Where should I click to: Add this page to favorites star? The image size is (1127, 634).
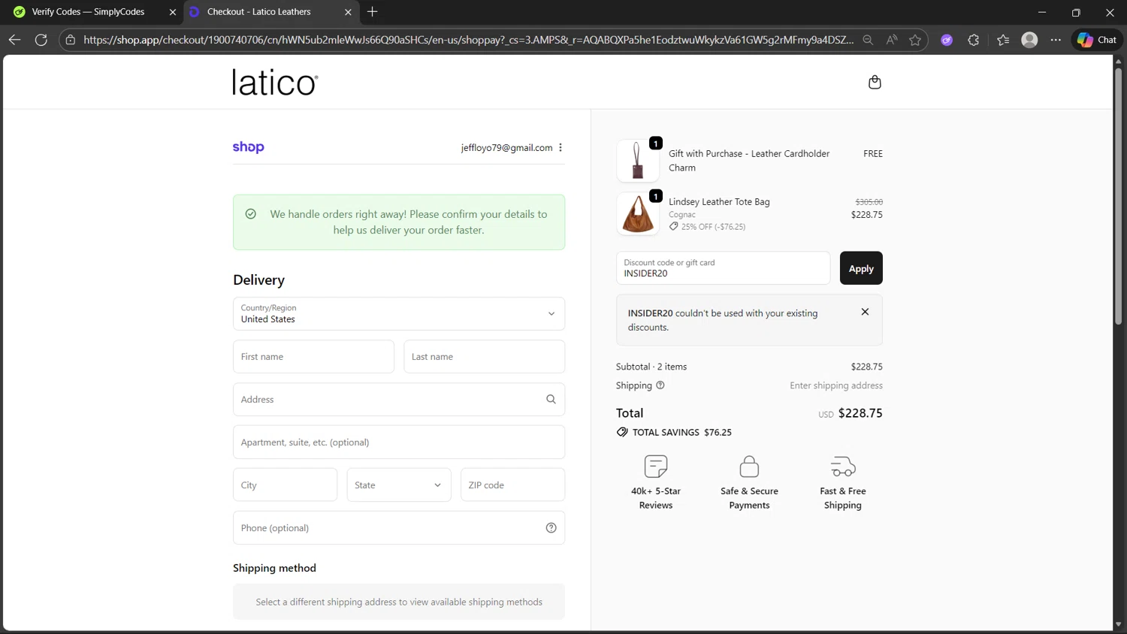point(915,40)
